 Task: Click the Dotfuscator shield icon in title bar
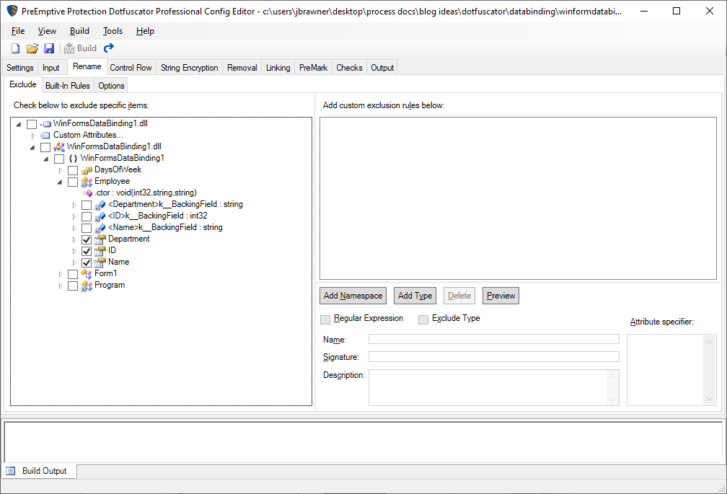coord(12,11)
